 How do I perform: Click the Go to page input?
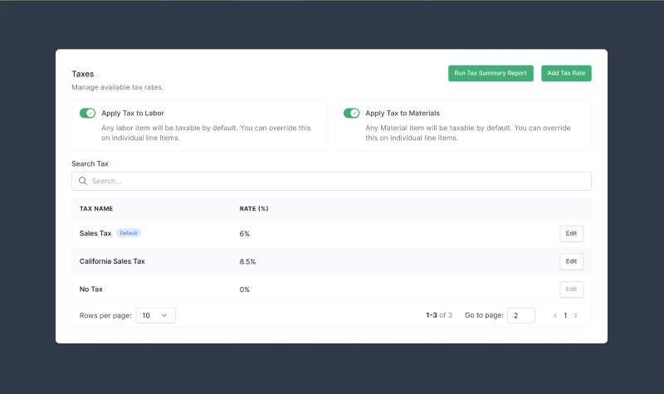521,315
